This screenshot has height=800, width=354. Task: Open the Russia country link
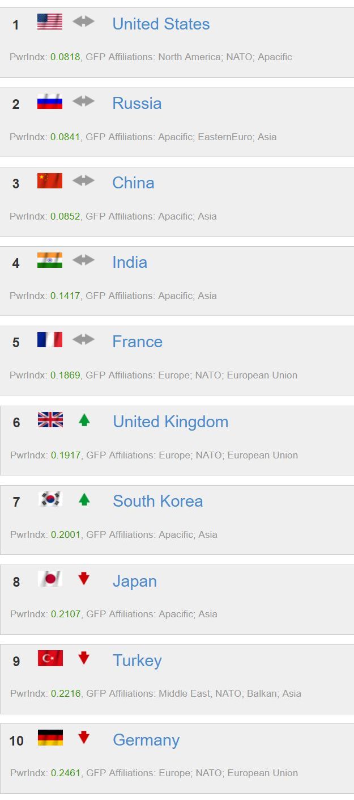pyautogui.click(x=137, y=103)
